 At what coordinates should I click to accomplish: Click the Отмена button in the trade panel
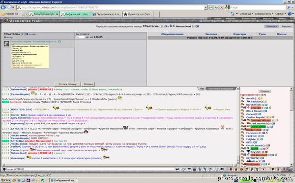88,84
